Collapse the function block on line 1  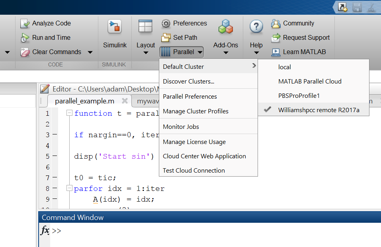click(x=70, y=113)
